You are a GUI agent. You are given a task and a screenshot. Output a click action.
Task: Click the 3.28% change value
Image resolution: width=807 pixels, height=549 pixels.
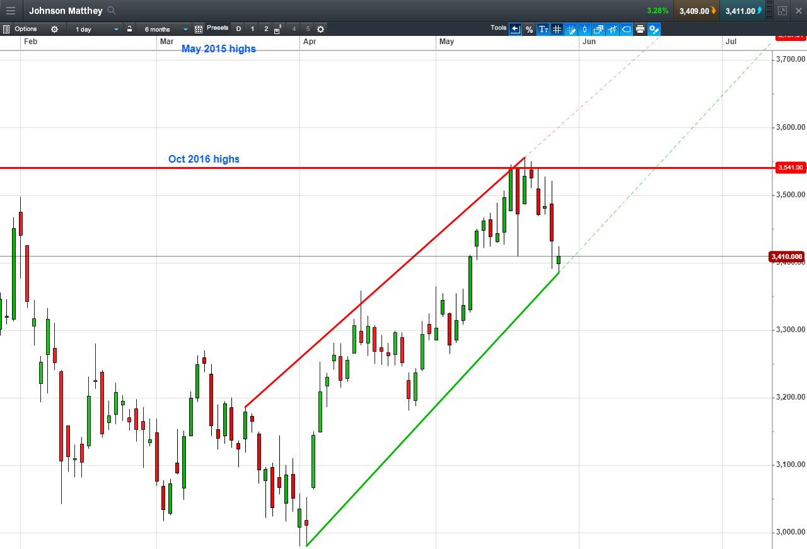point(658,11)
